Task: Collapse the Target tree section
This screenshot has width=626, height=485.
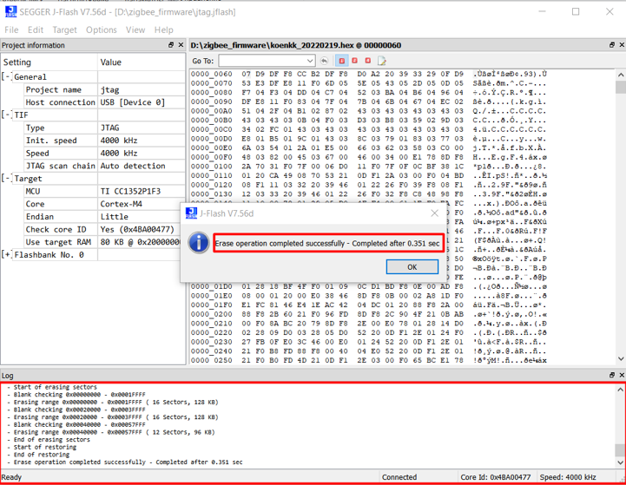Action: (x=6, y=178)
